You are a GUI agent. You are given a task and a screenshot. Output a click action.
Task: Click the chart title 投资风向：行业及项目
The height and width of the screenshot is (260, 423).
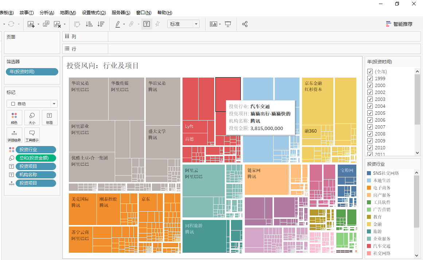pyautogui.click(x=102, y=66)
